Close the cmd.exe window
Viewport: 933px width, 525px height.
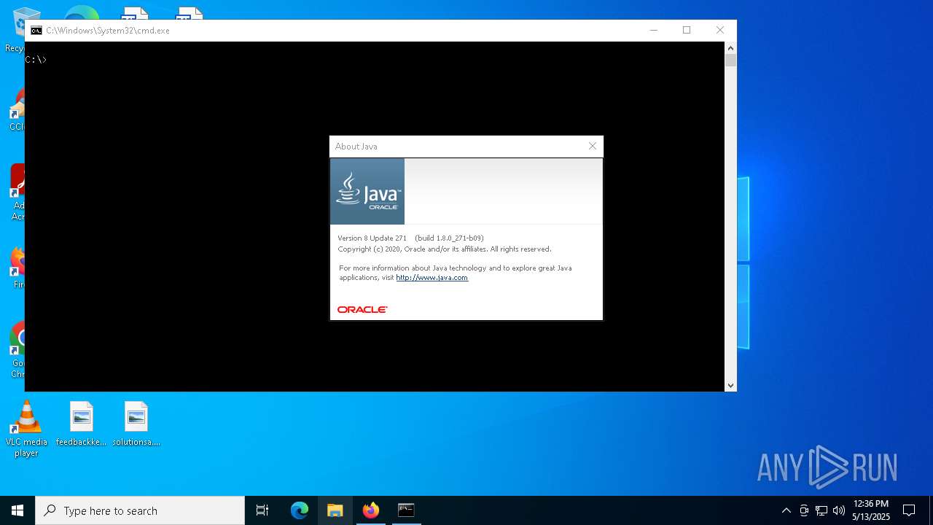[x=720, y=30]
